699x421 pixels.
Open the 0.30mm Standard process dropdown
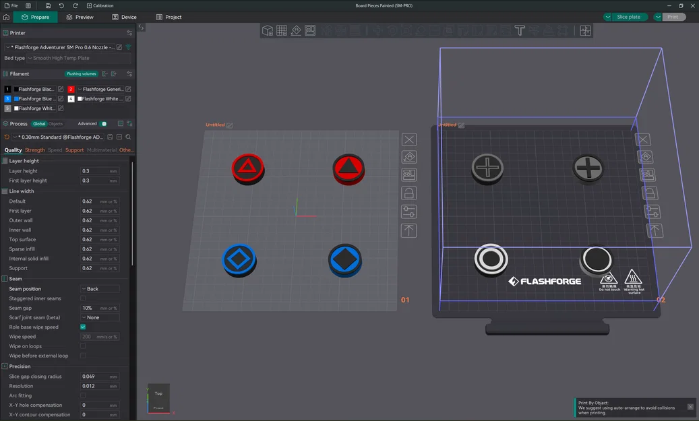tap(58, 137)
